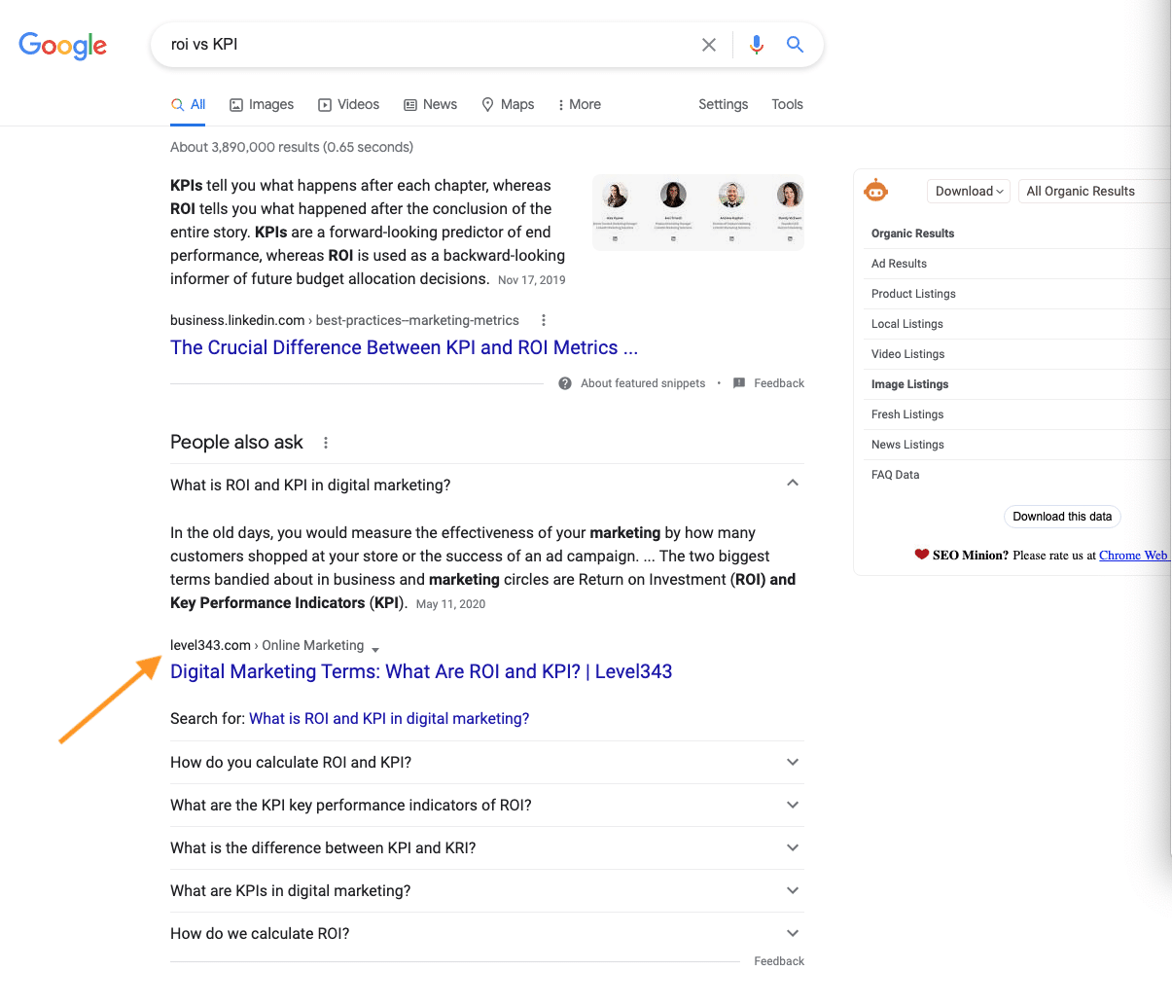Viewport: 1172px width, 1007px height.
Task: Open the More search options menu
Action: [579, 104]
